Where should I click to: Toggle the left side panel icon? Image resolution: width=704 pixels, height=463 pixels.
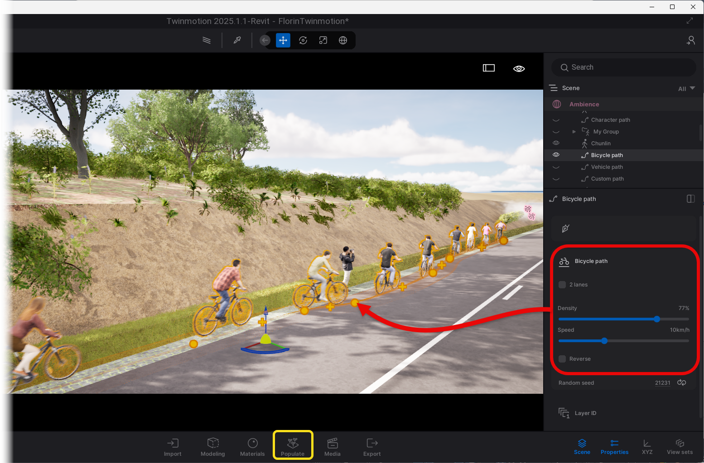(x=488, y=68)
